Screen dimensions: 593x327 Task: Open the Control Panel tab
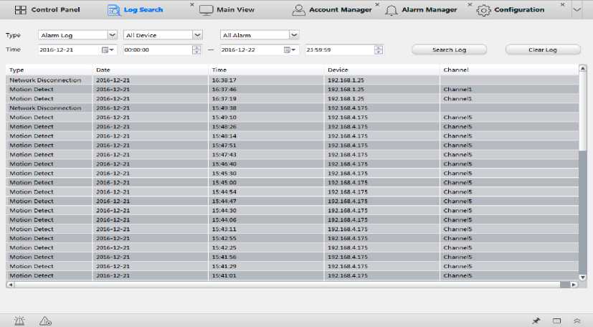(x=47, y=10)
